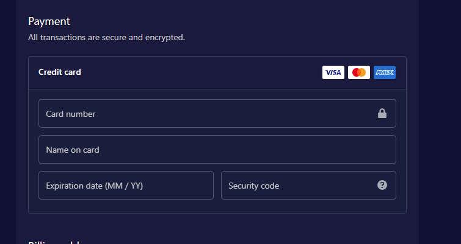This screenshot has width=461, height=244.
Task: Click empty header space beside Credit card label
Action: 201,72
